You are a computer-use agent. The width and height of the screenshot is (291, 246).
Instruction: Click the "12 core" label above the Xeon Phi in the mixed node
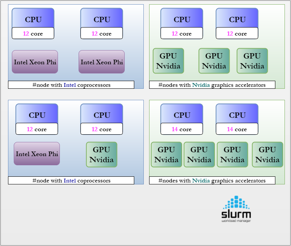coord(37,129)
